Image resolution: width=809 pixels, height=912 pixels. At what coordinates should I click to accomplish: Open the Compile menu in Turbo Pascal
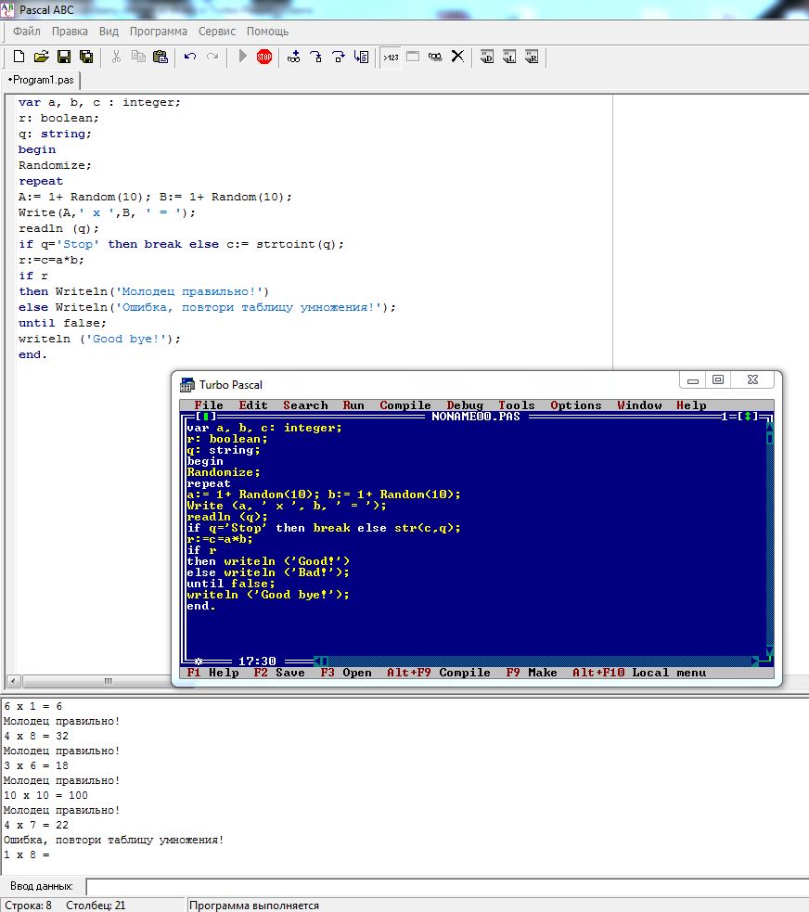click(405, 405)
